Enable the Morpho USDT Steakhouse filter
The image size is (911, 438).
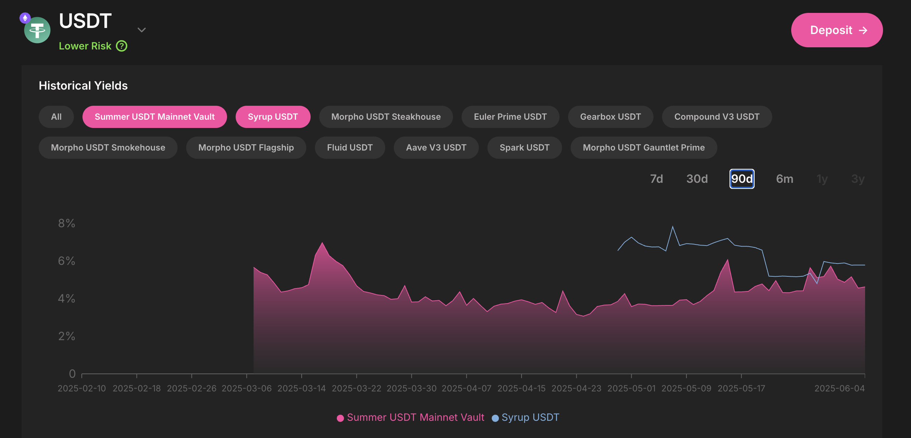[386, 117]
